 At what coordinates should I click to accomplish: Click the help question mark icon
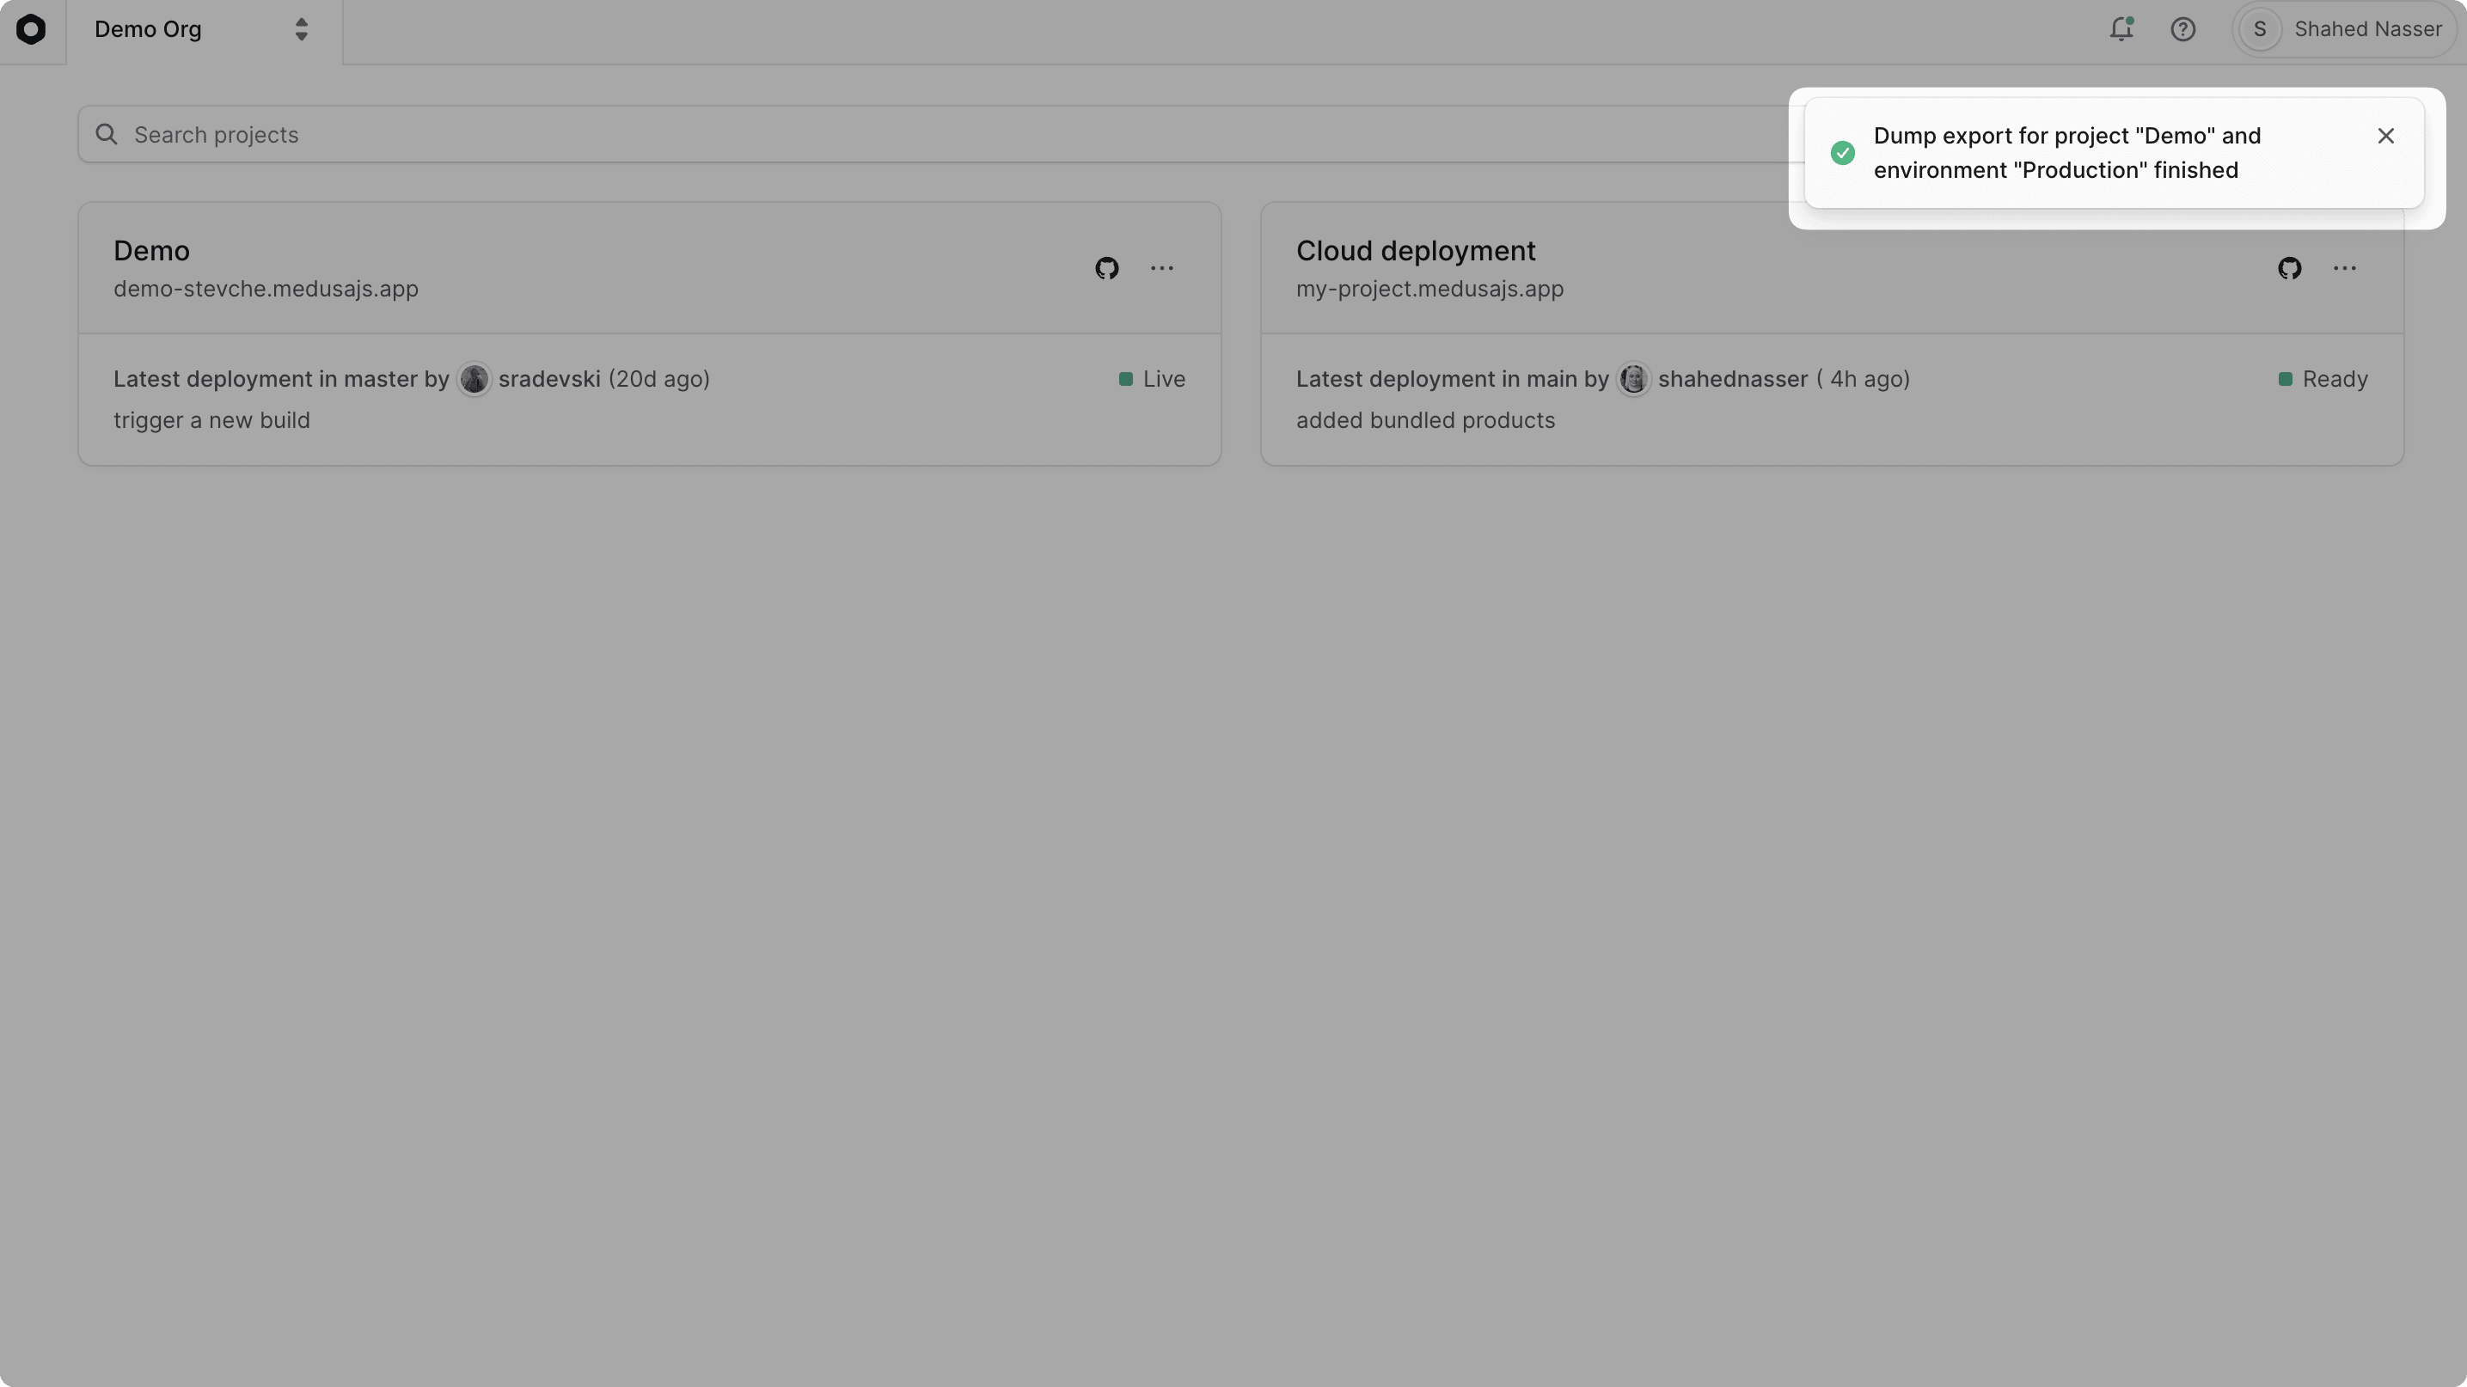(x=2182, y=30)
